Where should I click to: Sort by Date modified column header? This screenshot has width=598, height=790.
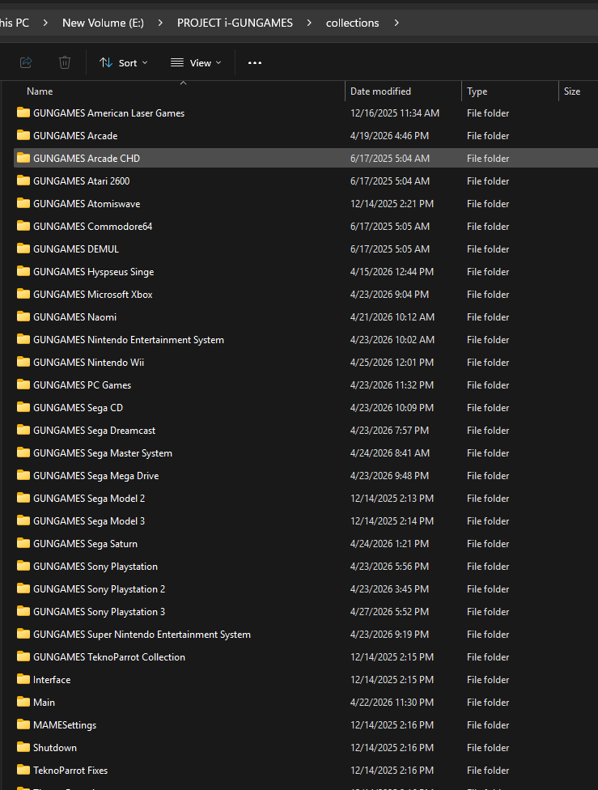(380, 91)
